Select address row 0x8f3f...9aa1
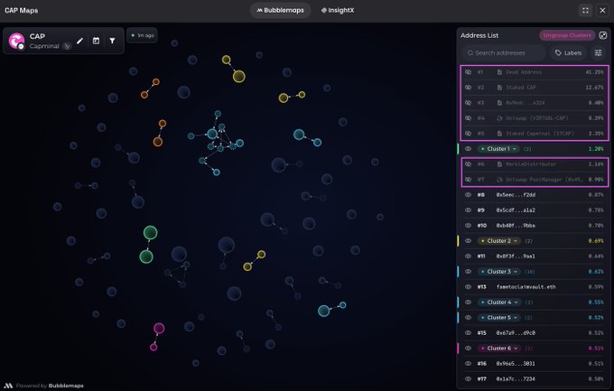Image resolution: width=614 pixels, height=391 pixels. (x=535, y=256)
